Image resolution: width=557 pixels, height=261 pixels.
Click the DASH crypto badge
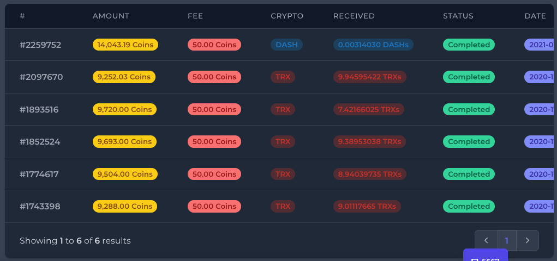point(286,45)
